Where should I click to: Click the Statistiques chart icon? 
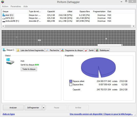pyautogui.click(x=97, y=50)
